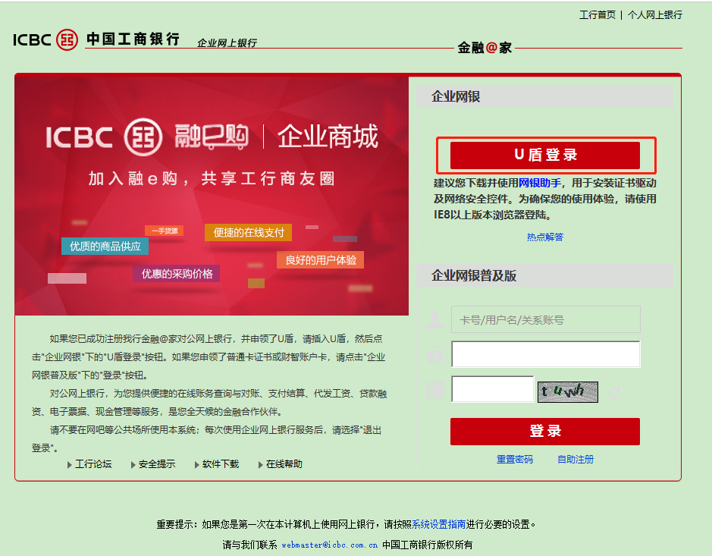Focus the captcha code input field
712x556 pixels.
point(493,389)
